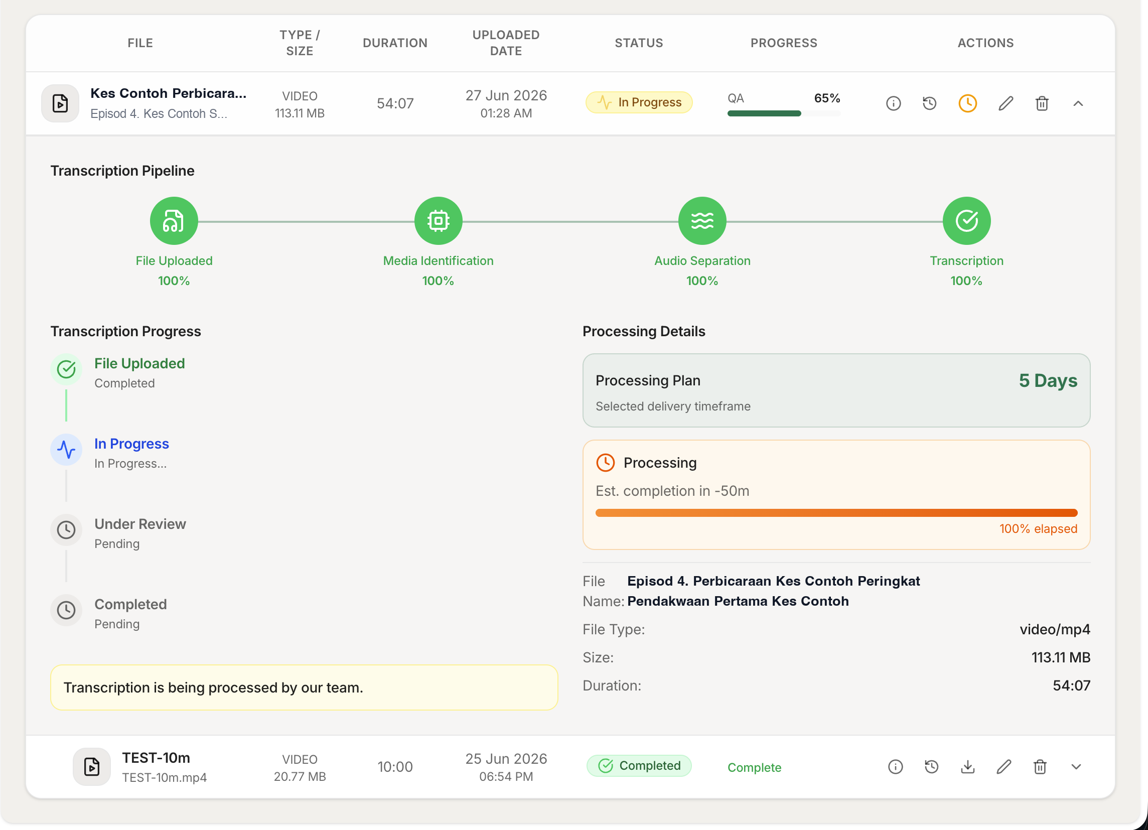This screenshot has height=830, width=1148.
Task: Click the 'Episod 4. Perbicaraan Kes Contoh' file name
Action: tap(773, 591)
